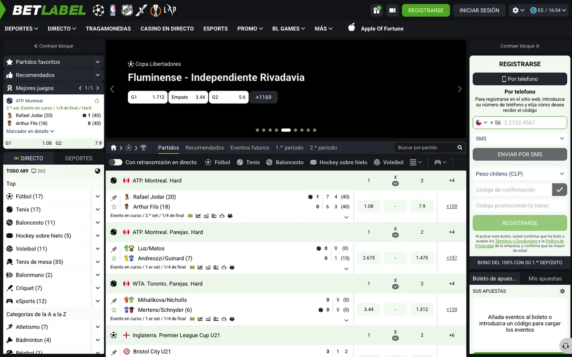Open the gift bonus icon in header
The width and height of the screenshot is (572, 357).
click(376, 10)
